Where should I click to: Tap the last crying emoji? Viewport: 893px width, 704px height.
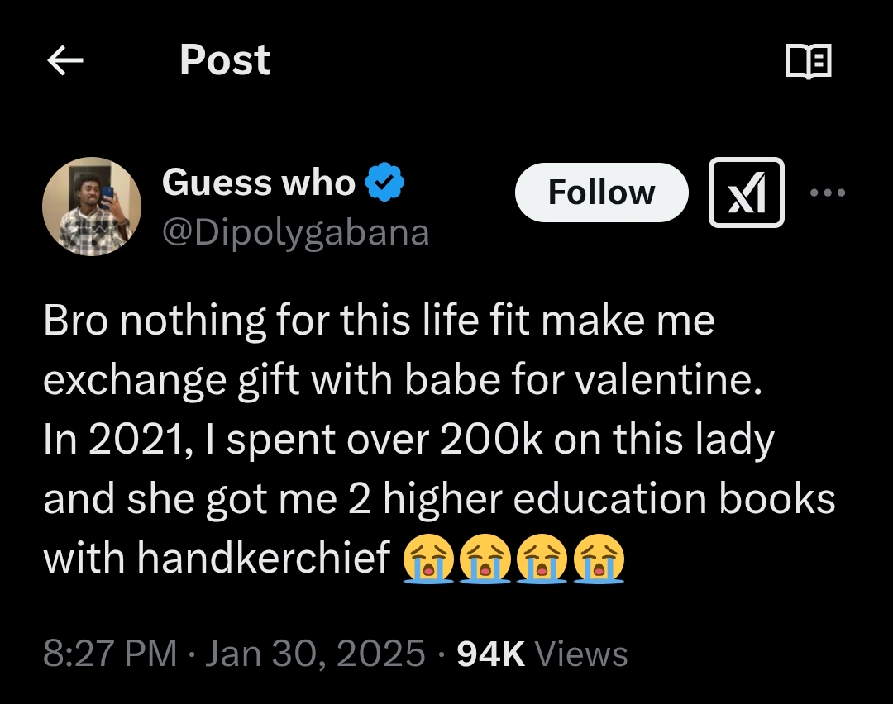(599, 559)
